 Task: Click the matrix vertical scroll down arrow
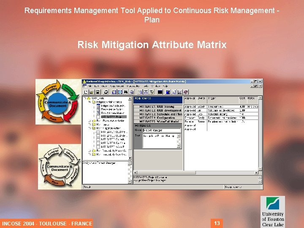pyautogui.click(x=260, y=169)
